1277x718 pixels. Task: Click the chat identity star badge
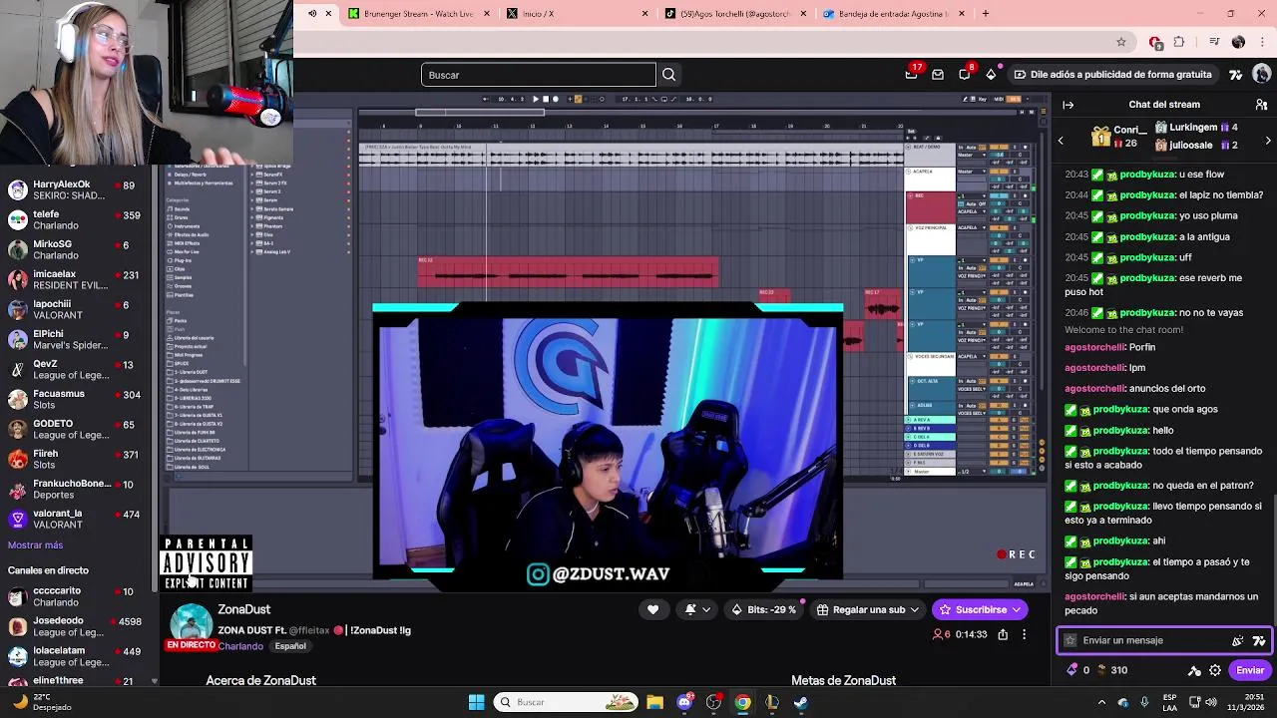(1070, 640)
